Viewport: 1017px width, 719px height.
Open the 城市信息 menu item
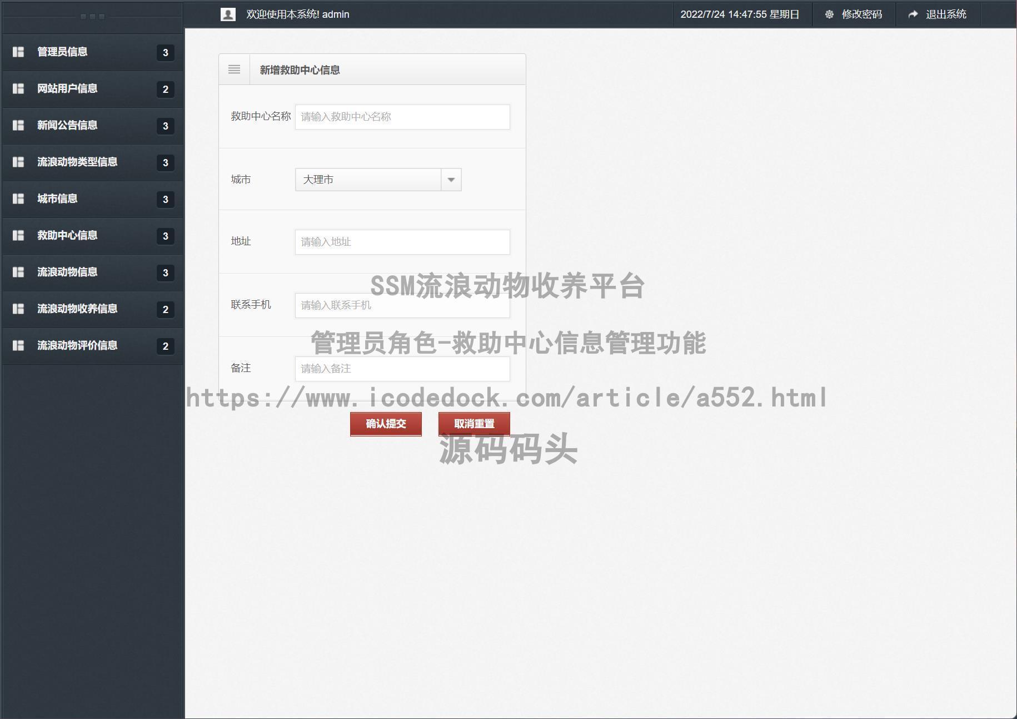click(x=57, y=199)
